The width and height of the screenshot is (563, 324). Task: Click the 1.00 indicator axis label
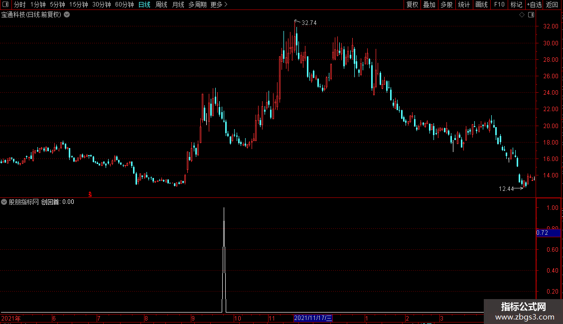click(552, 208)
